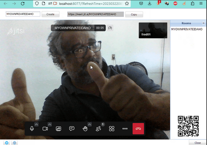The width and height of the screenshot is (207, 145).
Task: Select the fred01 video thumbnail
Action: [153, 30]
